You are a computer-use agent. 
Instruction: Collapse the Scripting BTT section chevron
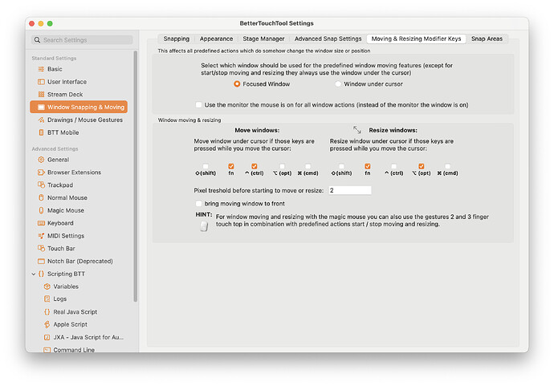(x=34, y=274)
